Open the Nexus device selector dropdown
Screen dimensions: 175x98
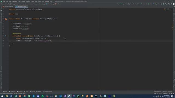(x=134, y=4)
